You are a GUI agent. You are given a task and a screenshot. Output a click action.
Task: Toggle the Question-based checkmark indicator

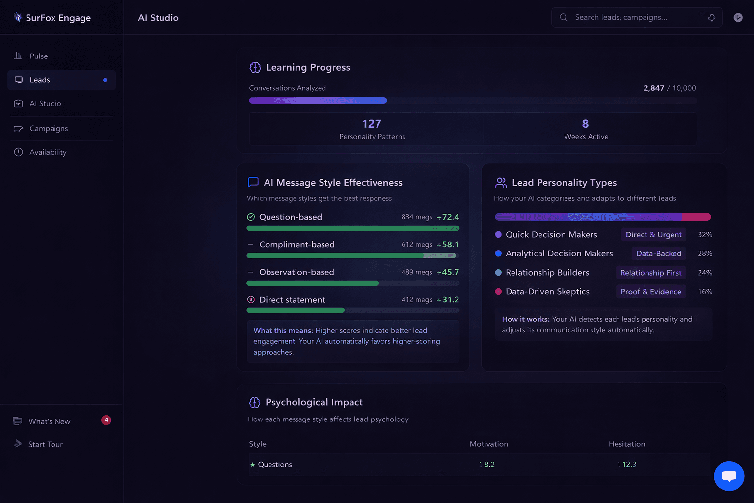251,216
